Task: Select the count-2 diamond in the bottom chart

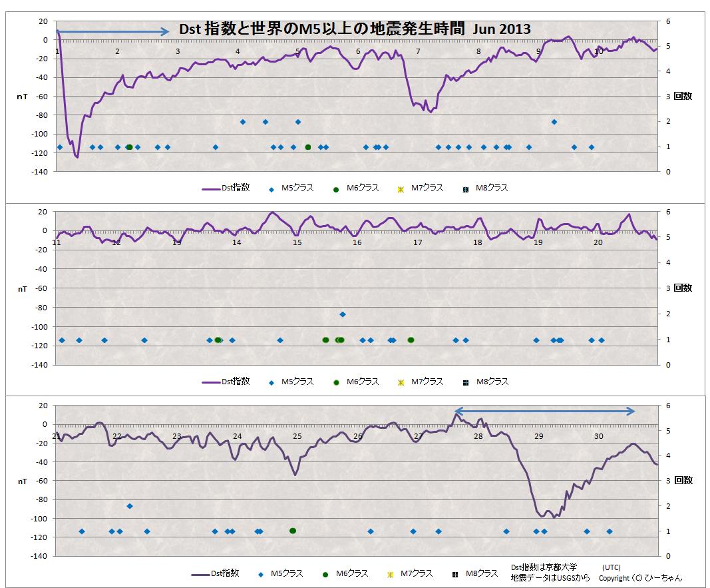Action: (130, 506)
